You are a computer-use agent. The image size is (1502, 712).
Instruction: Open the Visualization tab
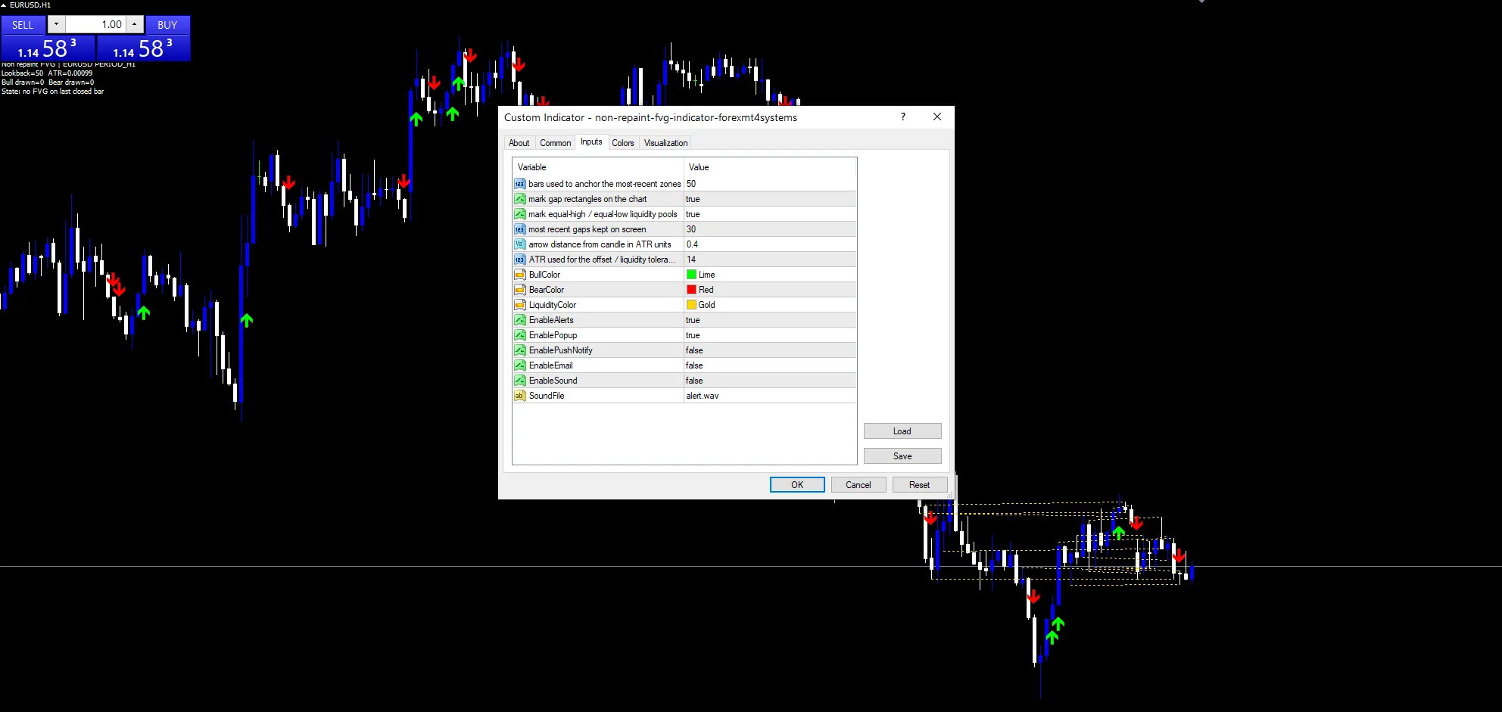(x=665, y=143)
